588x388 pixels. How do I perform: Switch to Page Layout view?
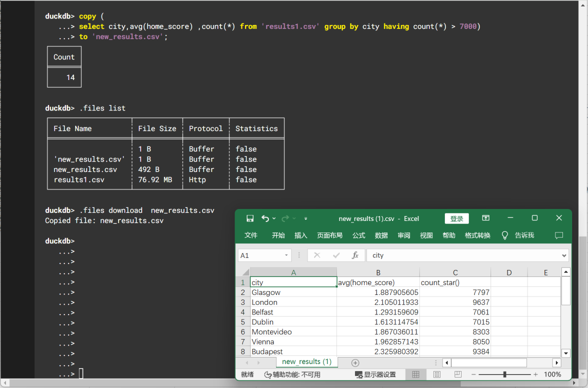coord(436,374)
